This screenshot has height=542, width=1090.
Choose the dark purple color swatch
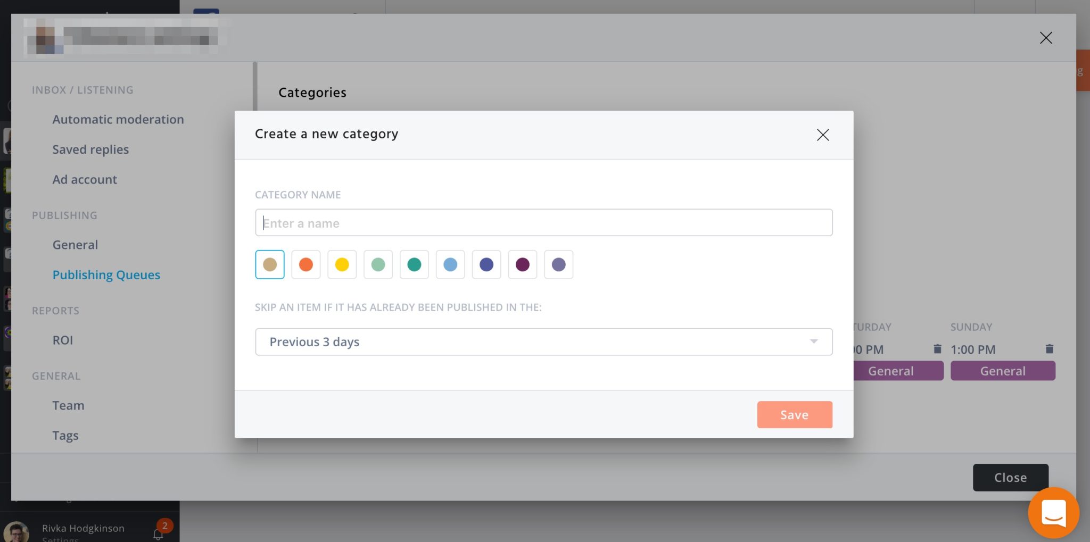pos(523,264)
